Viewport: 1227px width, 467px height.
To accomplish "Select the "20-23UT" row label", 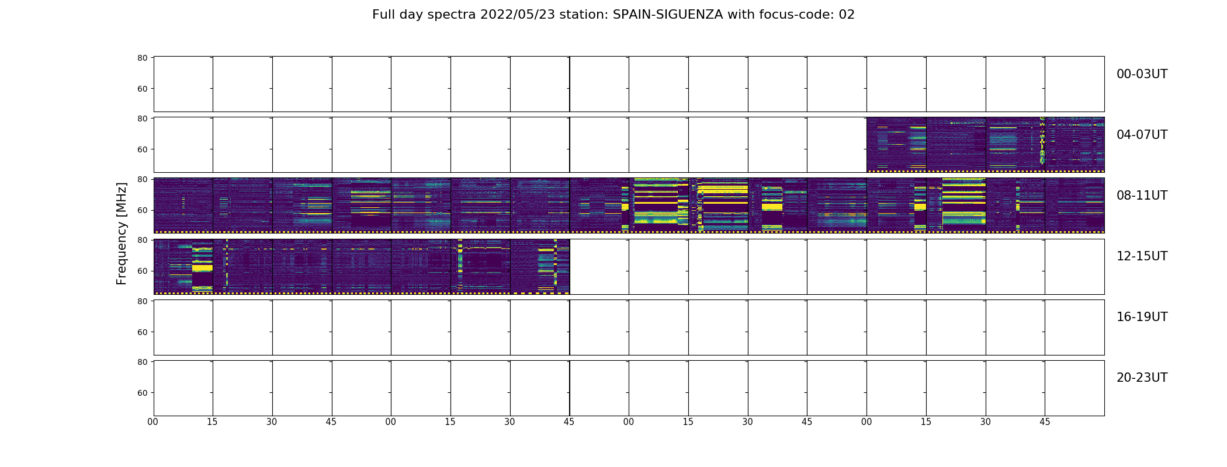I will coord(1142,378).
